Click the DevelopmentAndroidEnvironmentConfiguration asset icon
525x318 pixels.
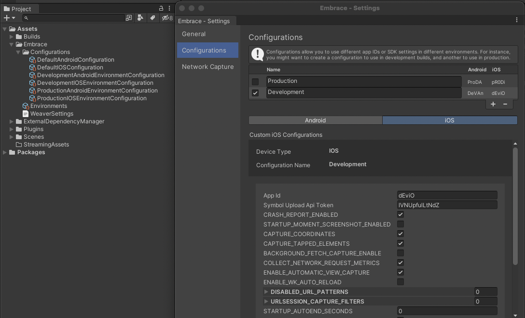click(x=32, y=75)
